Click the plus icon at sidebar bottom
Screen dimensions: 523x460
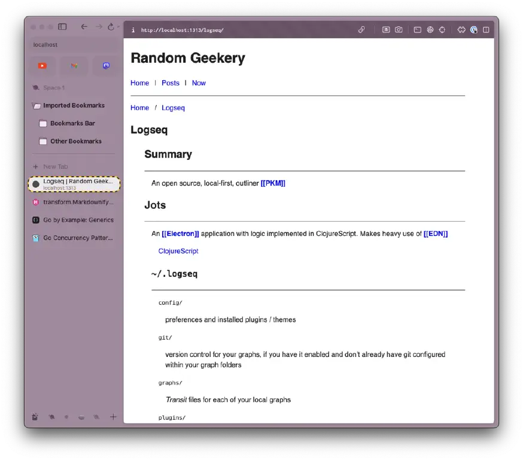pyautogui.click(x=114, y=417)
